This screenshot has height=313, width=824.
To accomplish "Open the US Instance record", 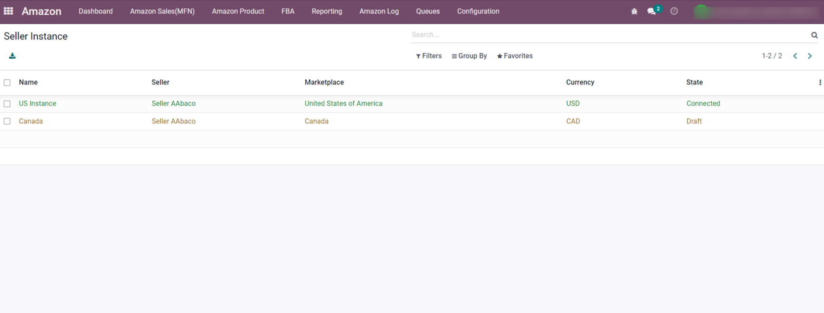I will coord(38,103).
